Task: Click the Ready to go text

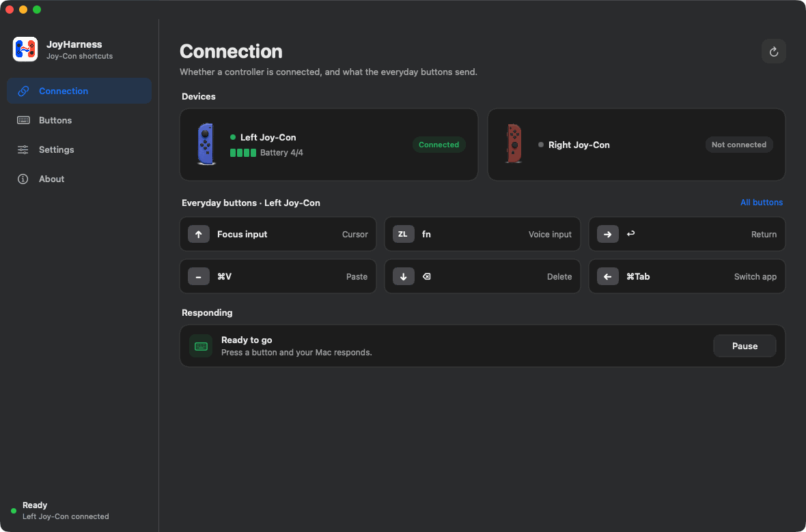Action: pos(247,340)
